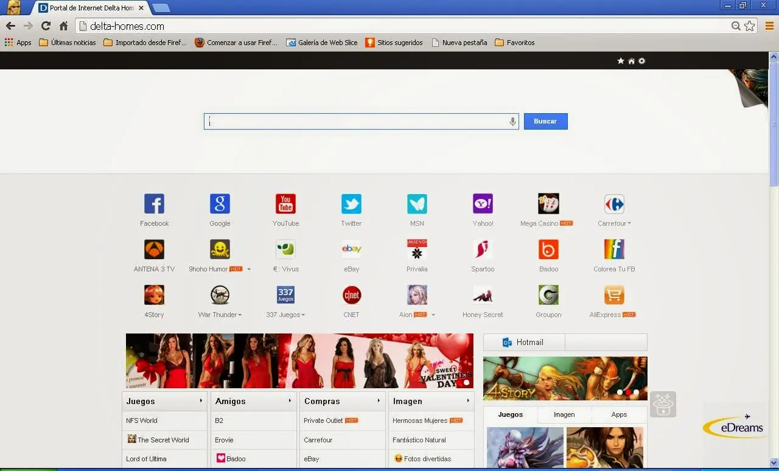
Task: Click the Buscar search button
Action: click(545, 121)
